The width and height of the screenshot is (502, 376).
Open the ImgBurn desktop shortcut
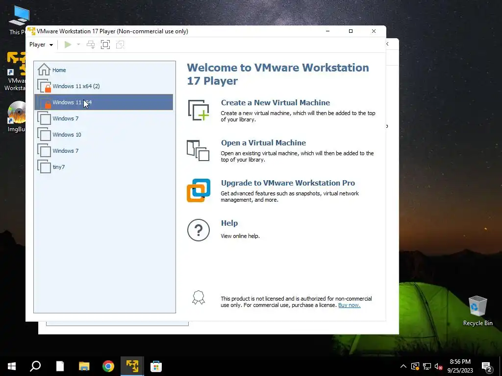(x=16, y=117)
